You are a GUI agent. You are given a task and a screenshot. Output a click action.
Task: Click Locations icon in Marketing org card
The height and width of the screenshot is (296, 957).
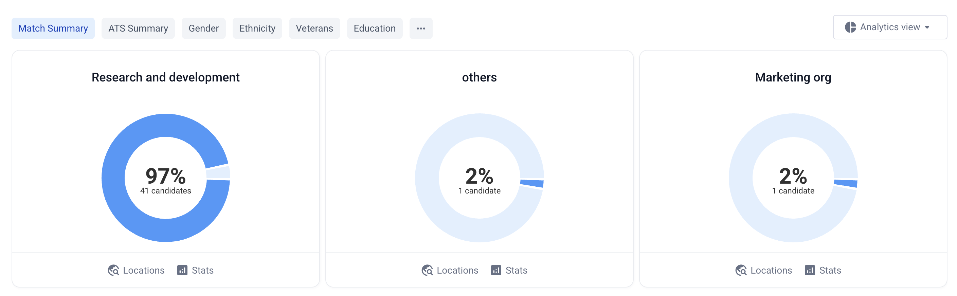pos(741,270)
